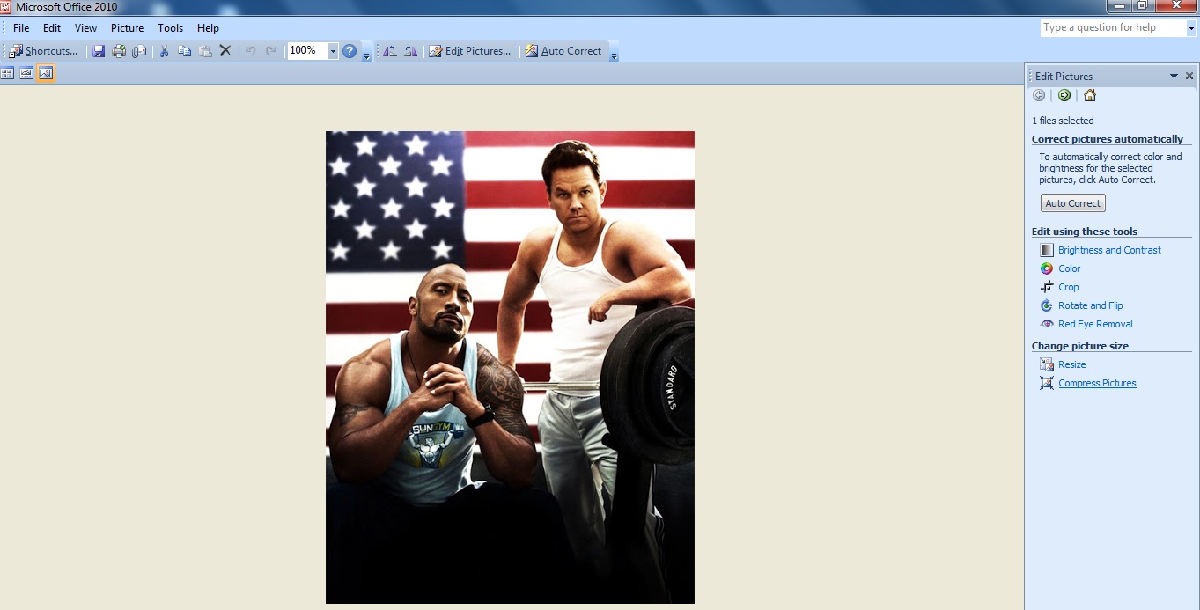Click the Rotate Right icon
This screenshot has height=610, width=1200.
coord(410,51)
